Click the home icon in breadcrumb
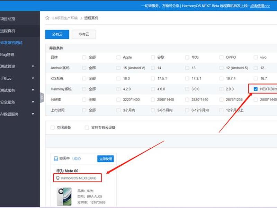Image resolution: width=277 pixels, height=208 pixels. click(47, 18)
